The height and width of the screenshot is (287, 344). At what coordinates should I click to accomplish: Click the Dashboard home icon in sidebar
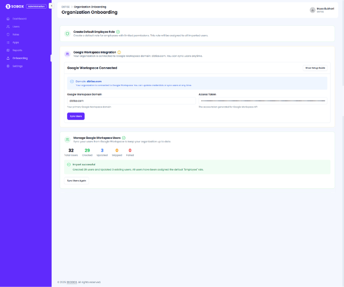(8, 19)
